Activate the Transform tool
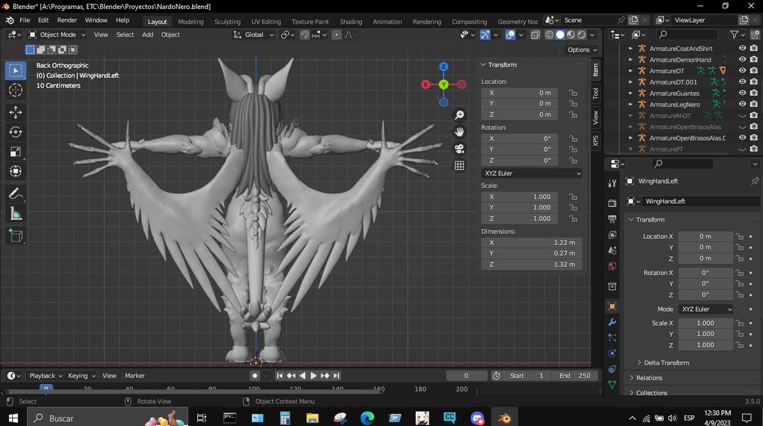 (x=16, y=171)
